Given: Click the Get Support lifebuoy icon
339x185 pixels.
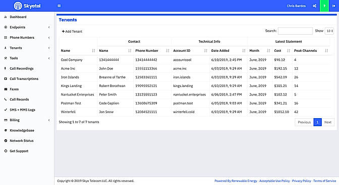Looking at the screenshot, I should 6,151.
